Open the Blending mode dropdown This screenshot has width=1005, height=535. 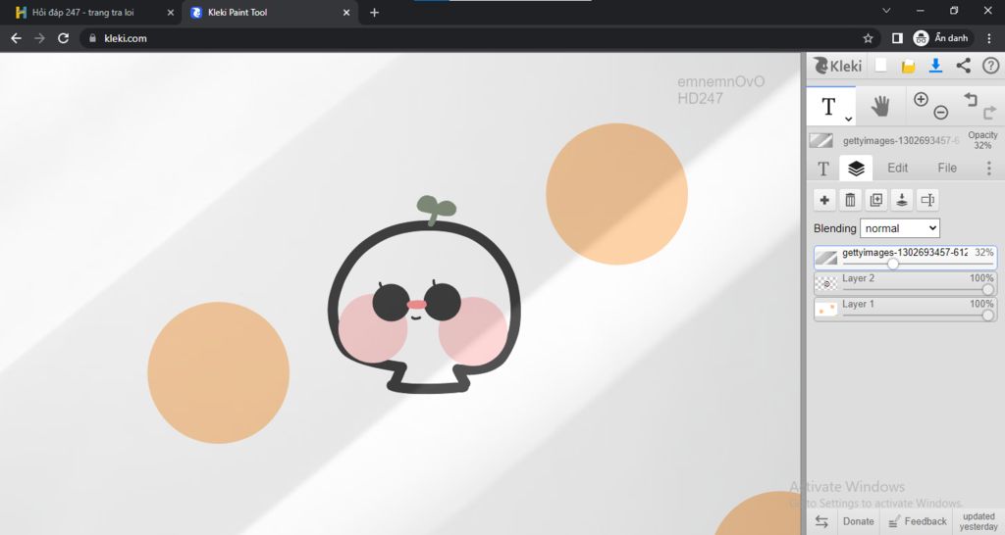coord(899,228)
